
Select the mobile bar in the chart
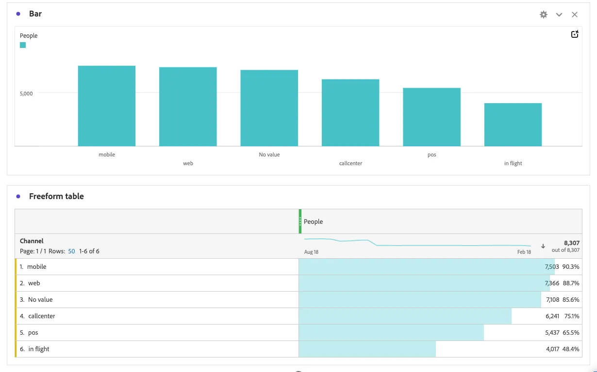coord(107,106)
